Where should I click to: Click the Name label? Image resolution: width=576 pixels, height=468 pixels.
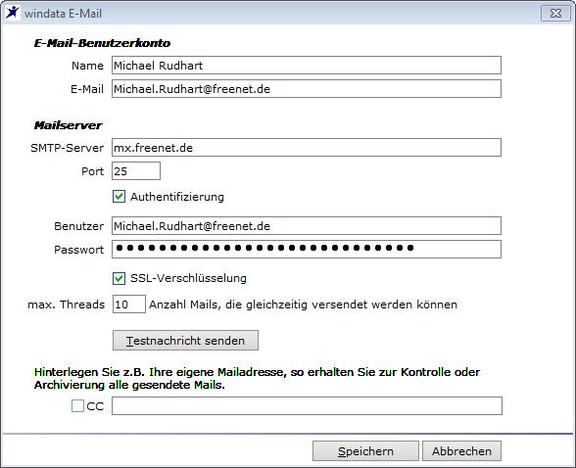[88, 66]
